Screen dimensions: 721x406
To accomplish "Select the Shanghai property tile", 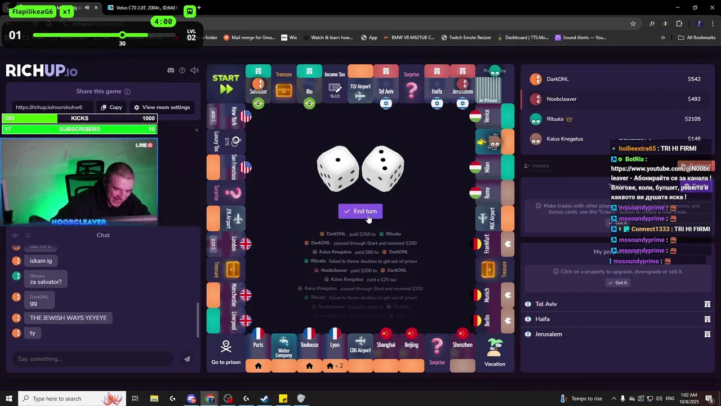I will (386, 353).
